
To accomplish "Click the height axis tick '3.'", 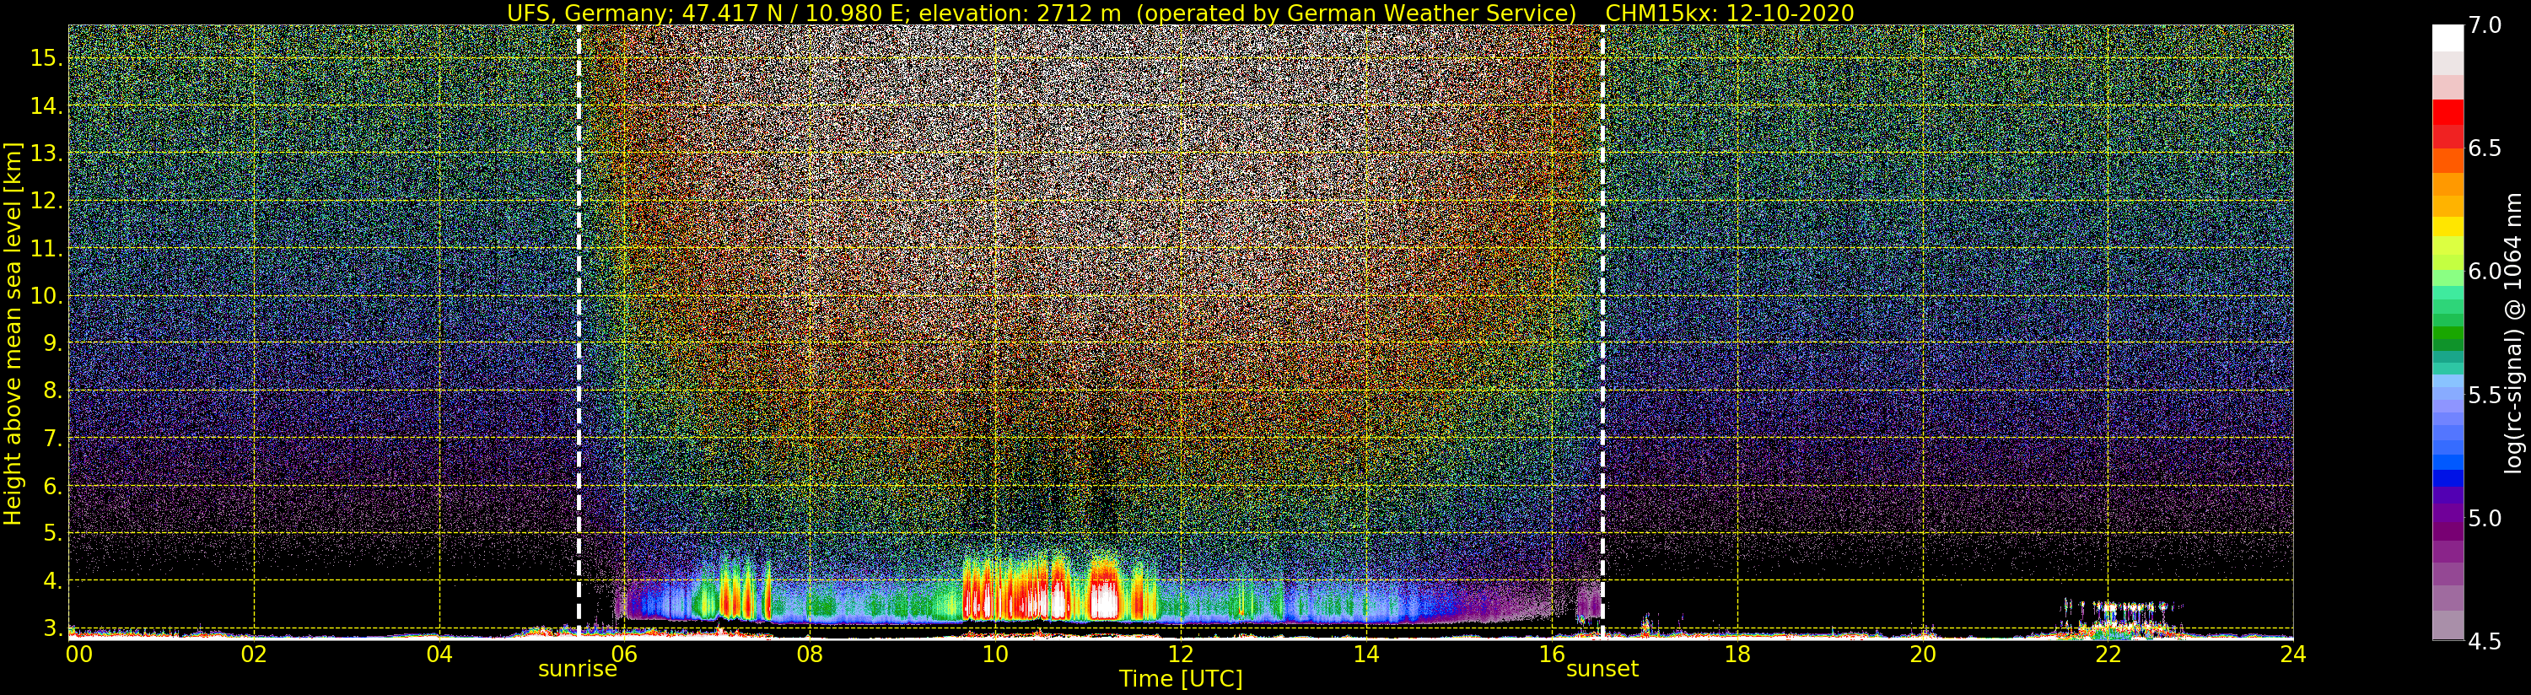I will click(52, 628).
